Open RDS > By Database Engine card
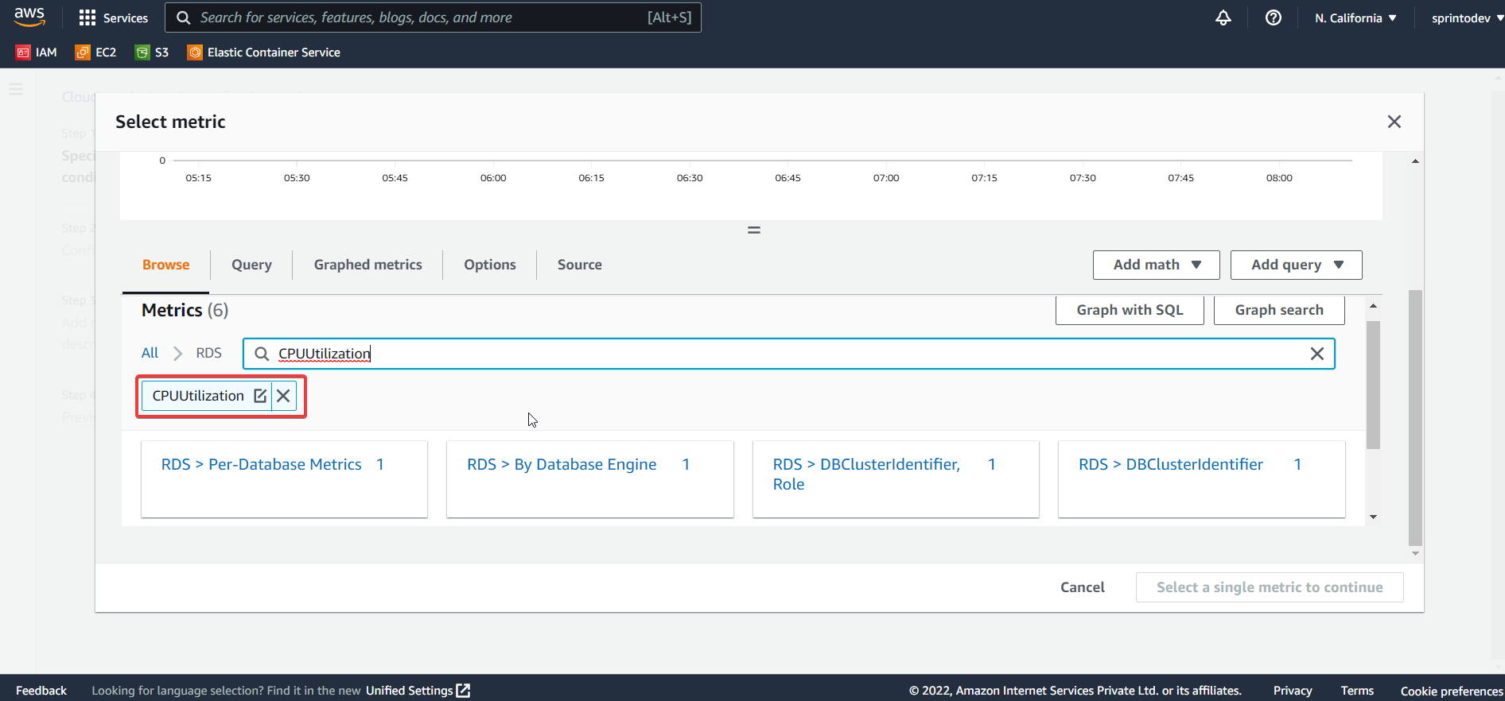Image resolution: width=1505 pixels, height=701 pixels. (x=590, y=479)
